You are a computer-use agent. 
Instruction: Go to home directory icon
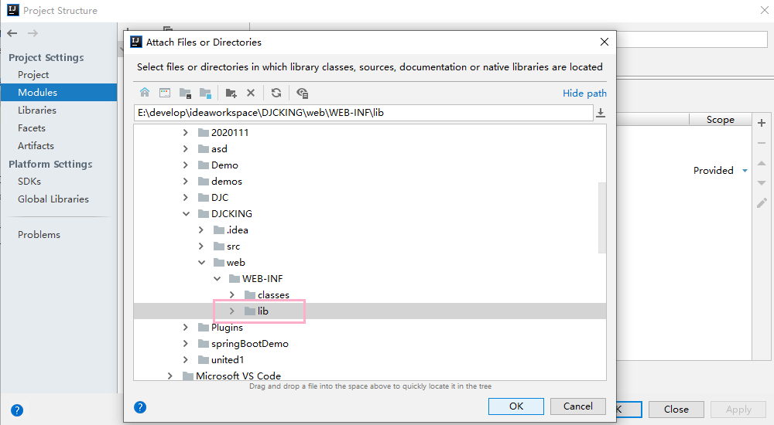[x=145, y=92]
